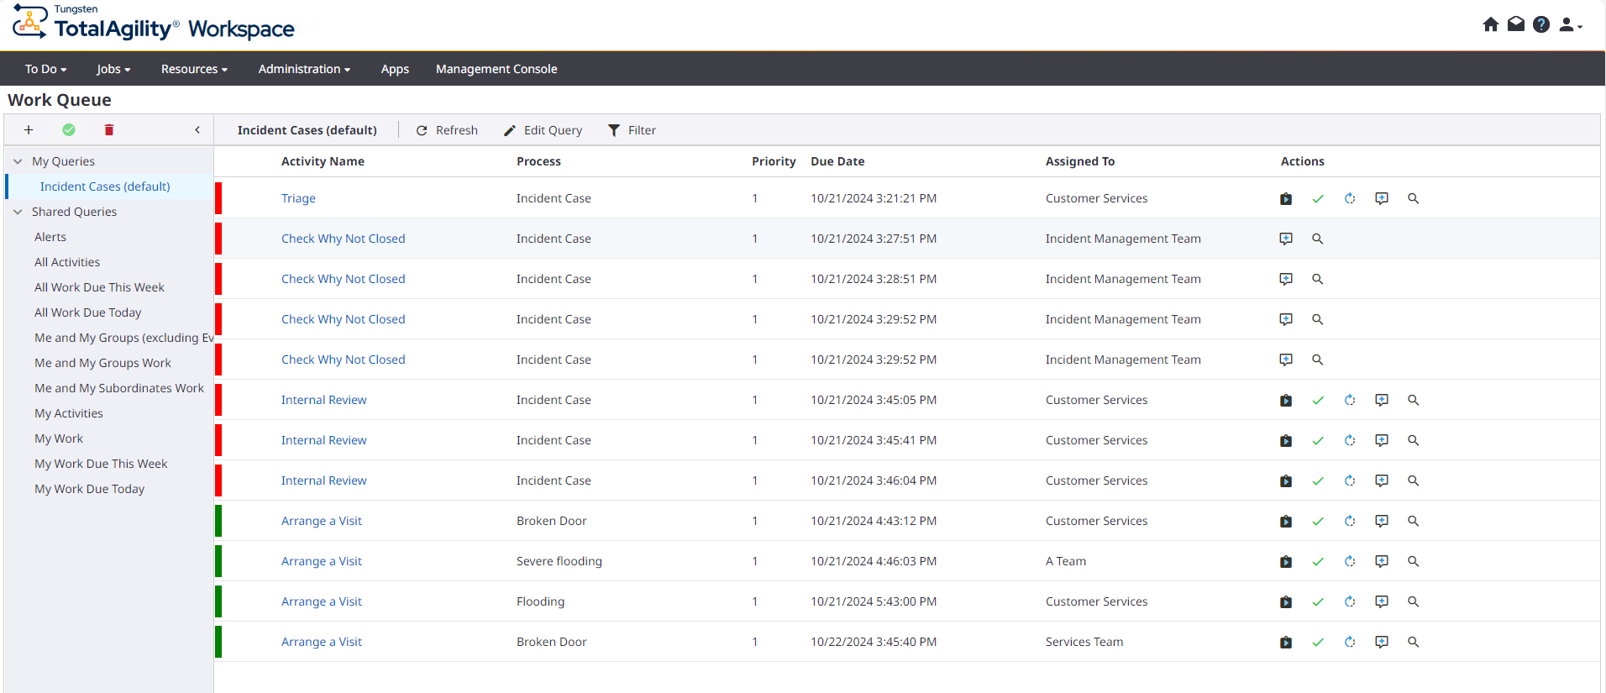This screenshot has width=1606, height=693.
Task: Open the user account dropdown
Action: [1570, 25]
